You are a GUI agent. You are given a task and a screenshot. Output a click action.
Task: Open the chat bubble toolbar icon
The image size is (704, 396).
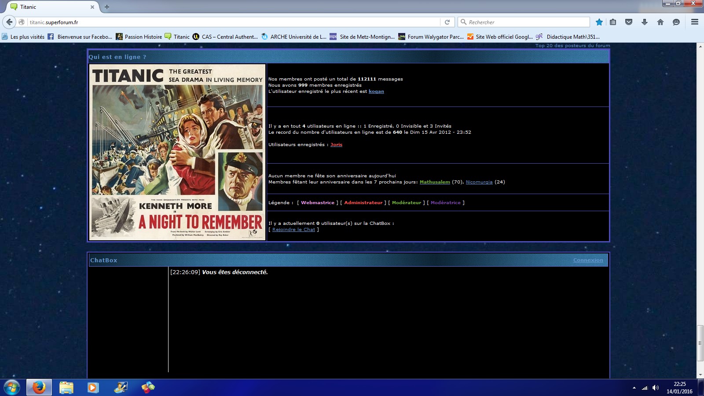point(676,22)
